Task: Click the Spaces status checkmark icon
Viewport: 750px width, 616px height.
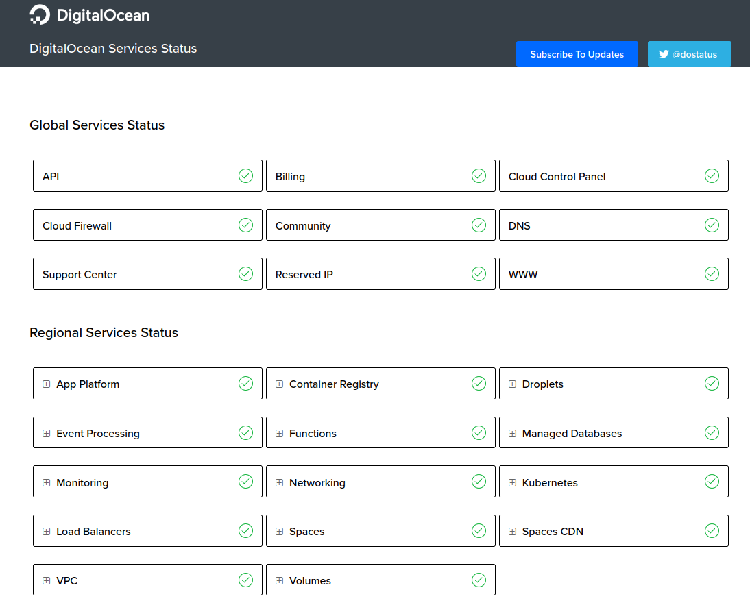Action: click(479, 530)
